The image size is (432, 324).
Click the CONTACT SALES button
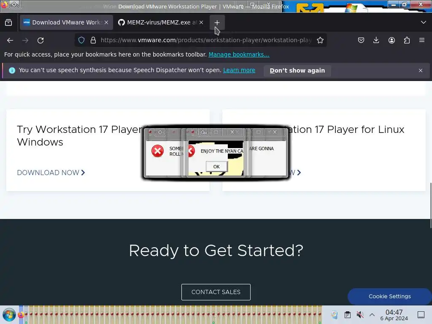tap(216, 292)
